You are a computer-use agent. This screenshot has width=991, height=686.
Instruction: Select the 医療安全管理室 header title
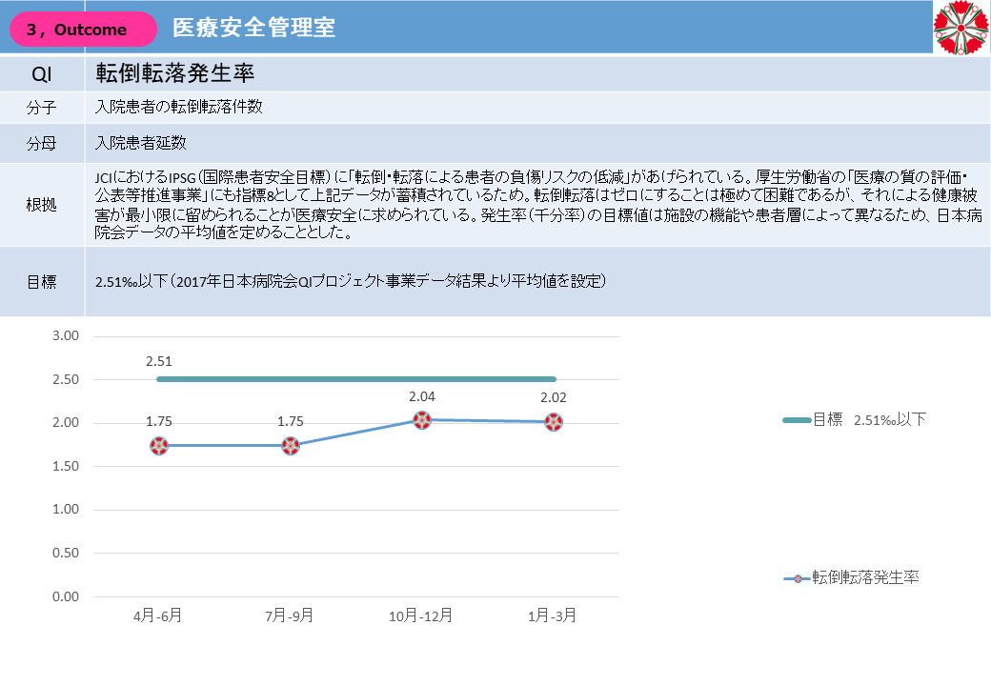tap(254, 28)
